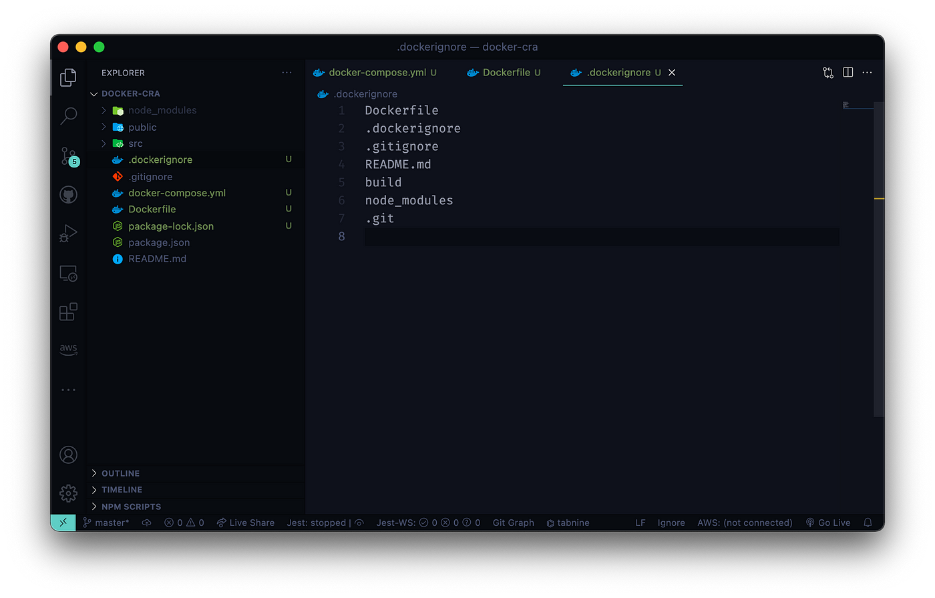Viewport: 935px width, 598px height.
Task: Change Ignore language mode
Action: pos(671,523)
